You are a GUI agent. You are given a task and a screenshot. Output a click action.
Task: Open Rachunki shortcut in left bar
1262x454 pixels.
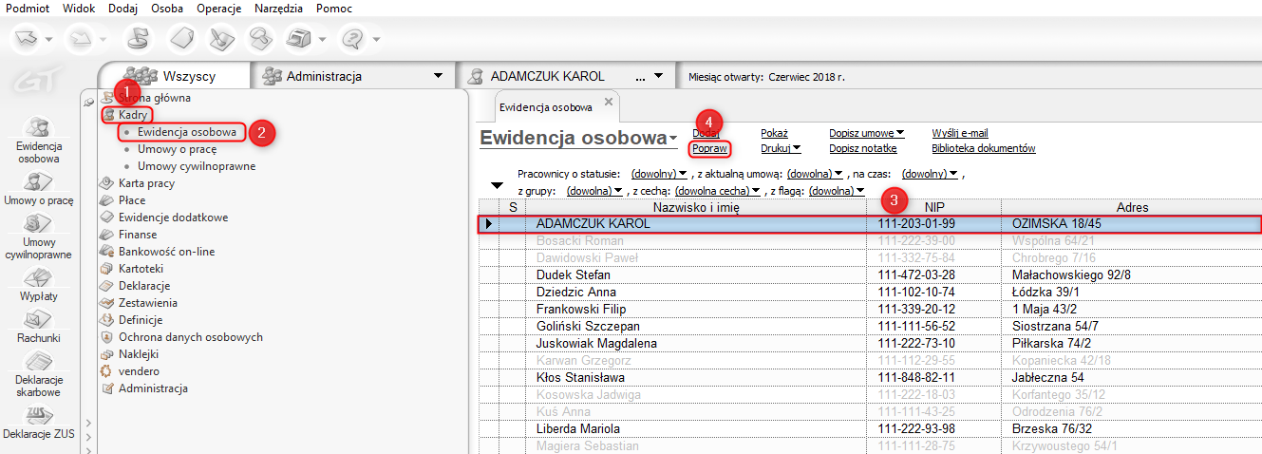(39, 328)
